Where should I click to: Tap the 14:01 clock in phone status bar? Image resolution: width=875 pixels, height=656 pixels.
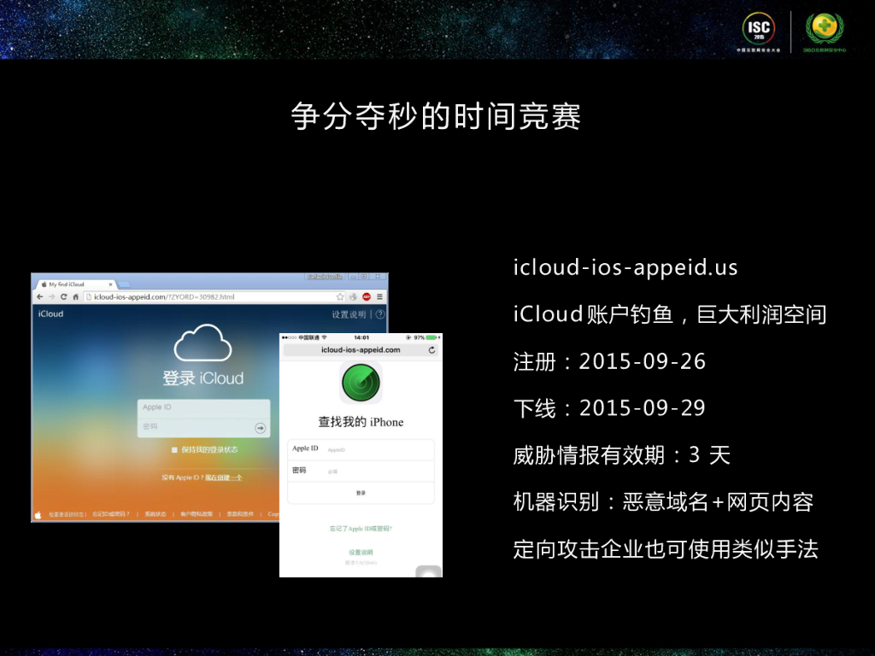(361, 337)
